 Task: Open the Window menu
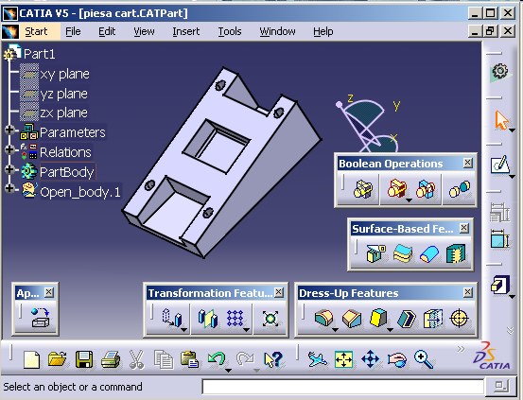tap(277, 31)
